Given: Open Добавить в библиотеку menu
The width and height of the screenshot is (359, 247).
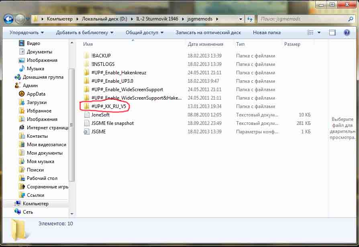Looking at the screenshot, I should [84, 33].
